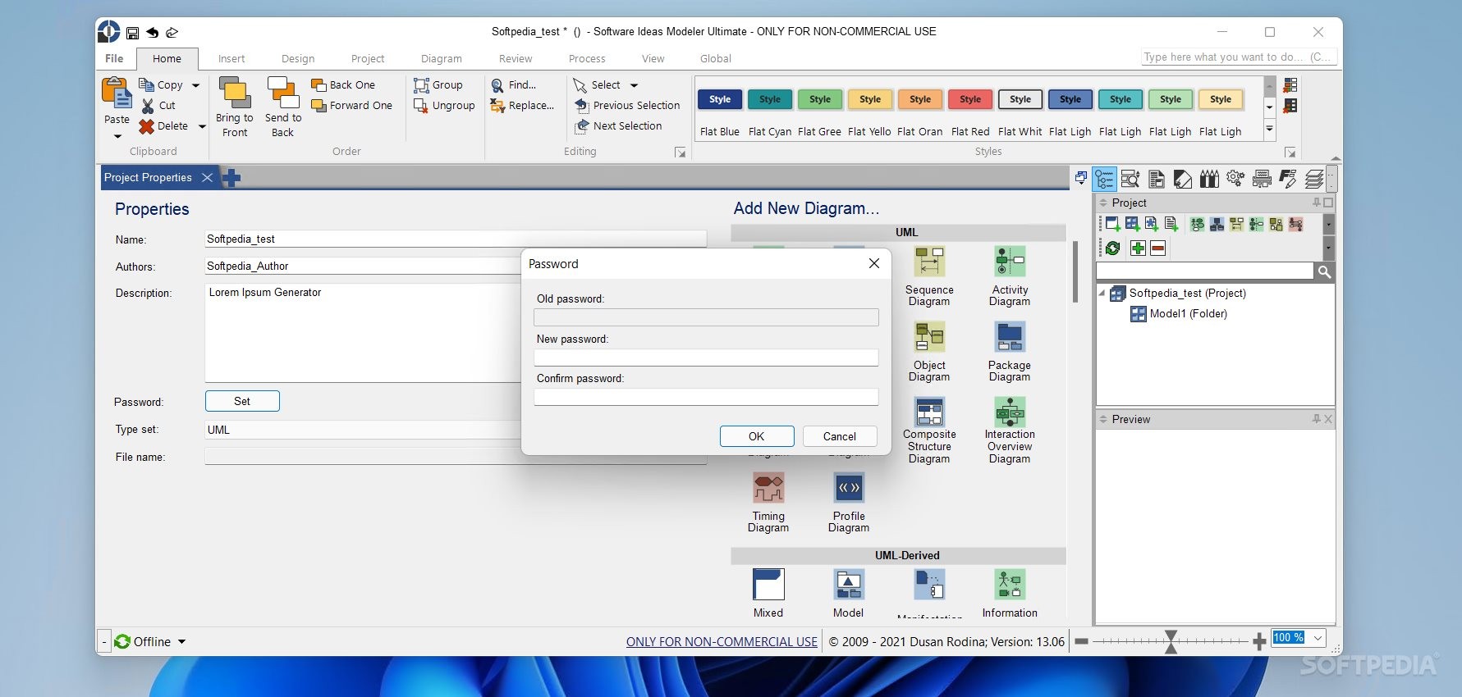Select the Activity Diagram icon
This screenshot has width=1462, height=697.
1010,262
